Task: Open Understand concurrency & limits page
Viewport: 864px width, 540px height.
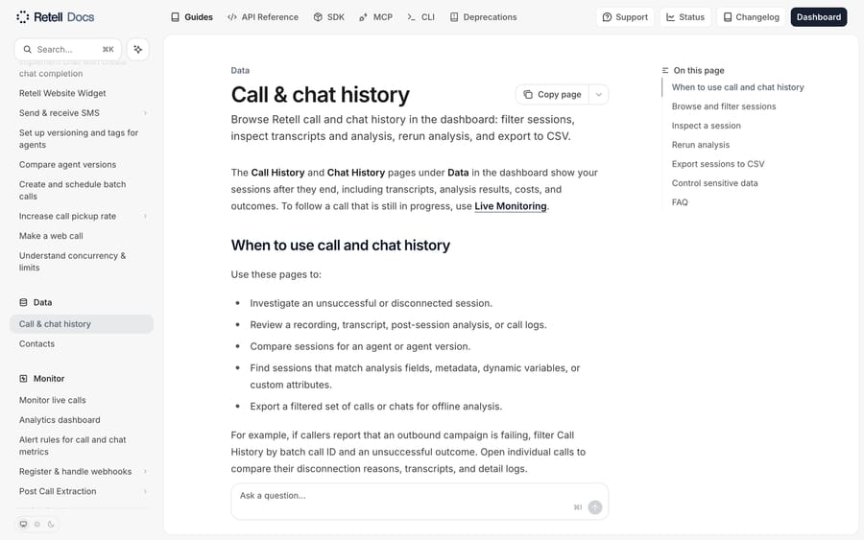Action: pyautogui.click(x=72, y=262)
